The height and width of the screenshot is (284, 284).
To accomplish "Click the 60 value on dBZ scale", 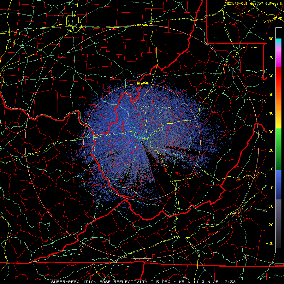I will point(271,76).
